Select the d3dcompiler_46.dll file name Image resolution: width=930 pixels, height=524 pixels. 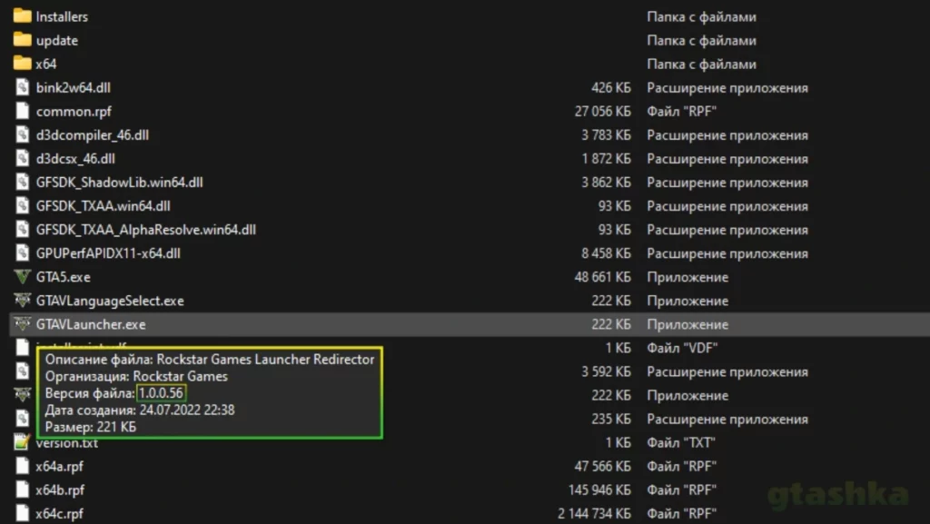[x=93, y=135]
